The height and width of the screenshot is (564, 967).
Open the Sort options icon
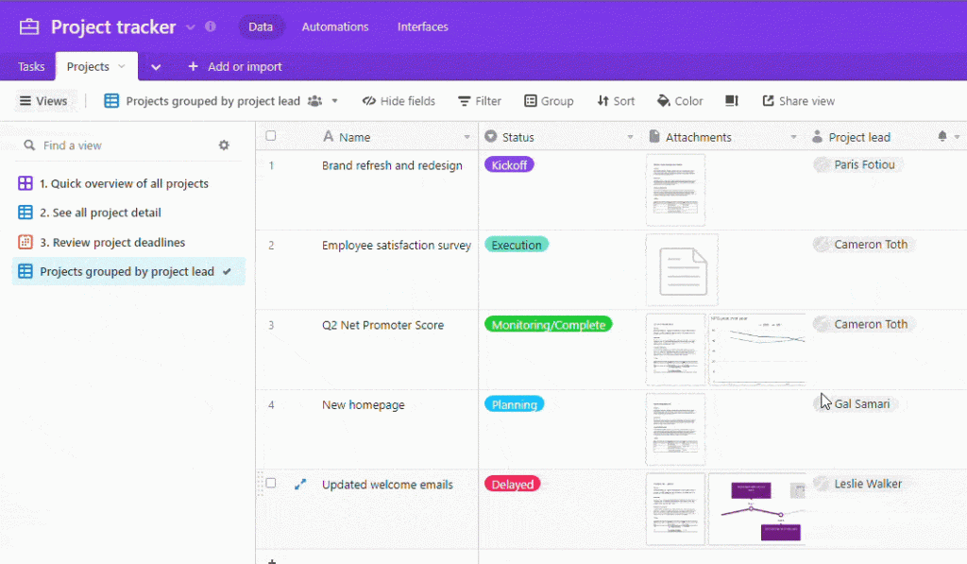tap(615, 101)
